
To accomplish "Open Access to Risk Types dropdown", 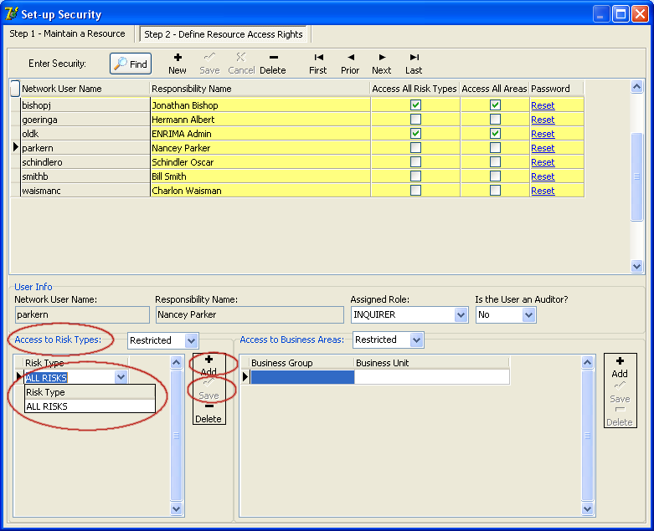I will click(191, 340).
